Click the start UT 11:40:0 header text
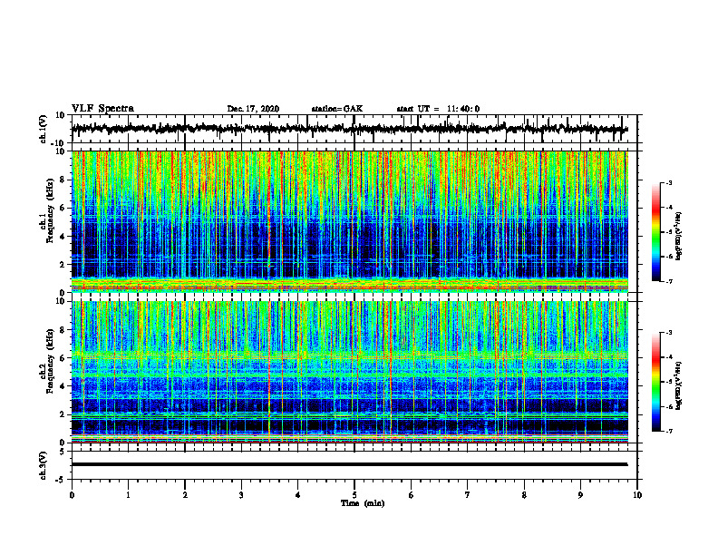The height and width of the screenshot is (555, 718). (x=438, y=109)
